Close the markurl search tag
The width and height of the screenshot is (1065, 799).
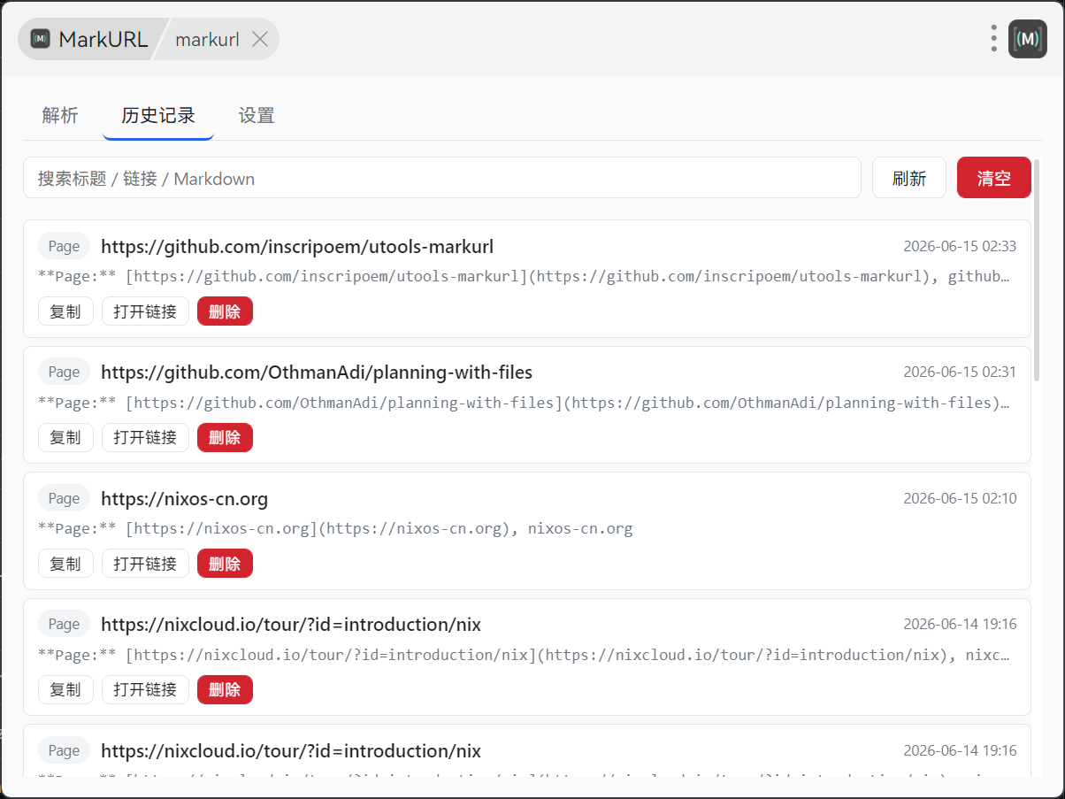tap(260, 39)
